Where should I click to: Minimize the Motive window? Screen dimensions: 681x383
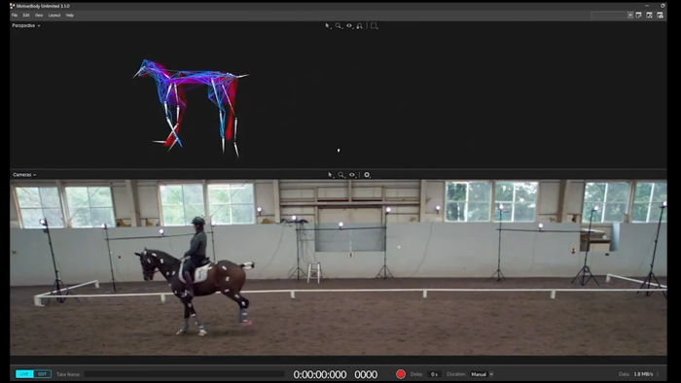click(x=647, y=6)
